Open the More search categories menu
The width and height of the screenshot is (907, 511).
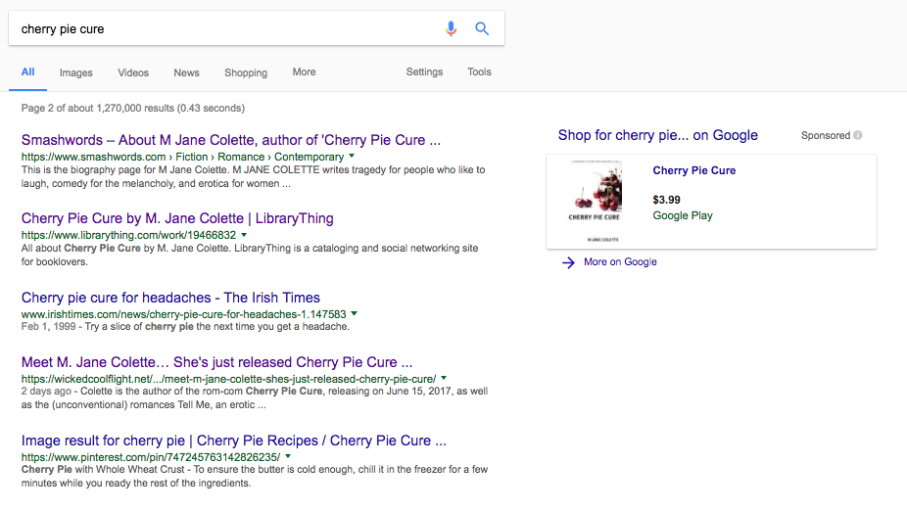click(304, 72)
